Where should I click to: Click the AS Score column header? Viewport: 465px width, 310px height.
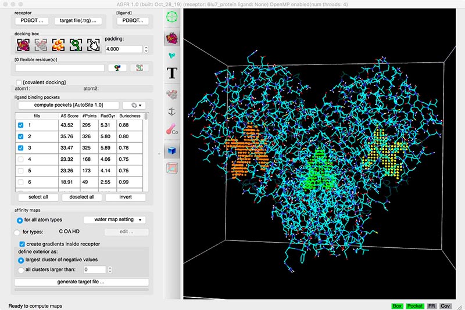(x=70, y=116)
